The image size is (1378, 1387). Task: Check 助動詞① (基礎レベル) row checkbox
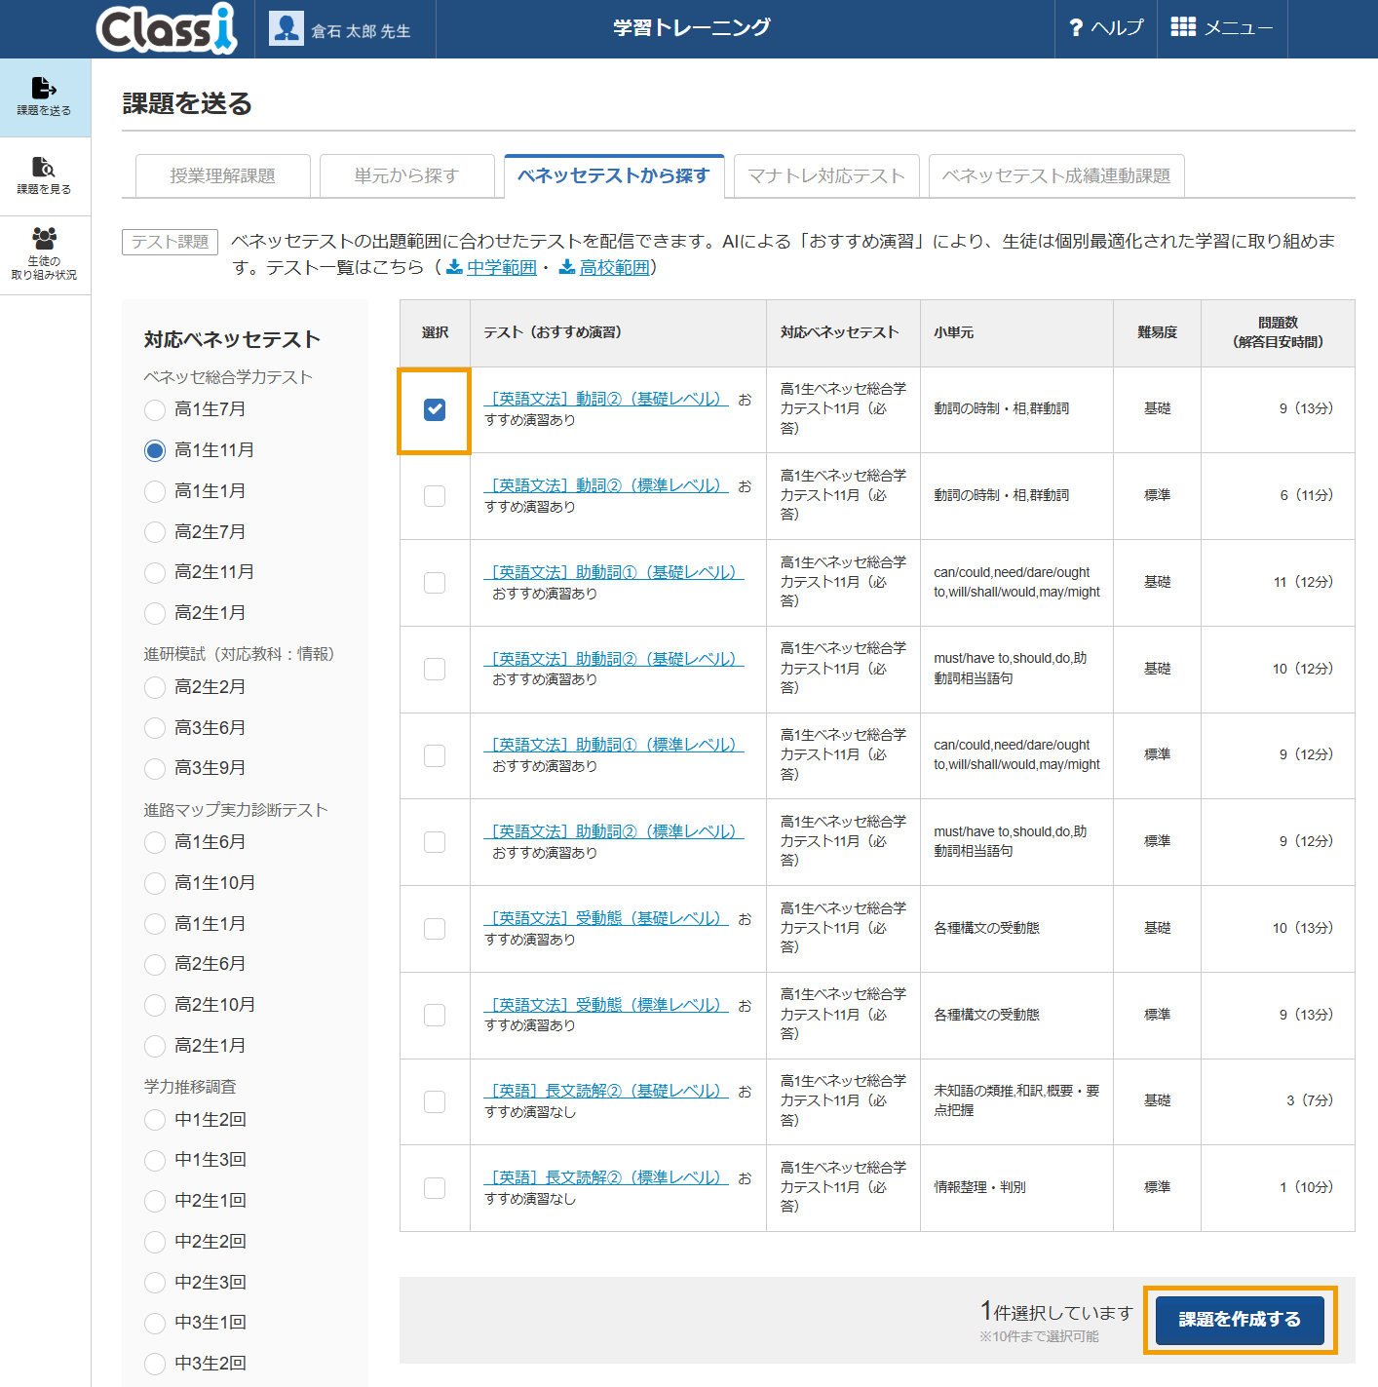435,583
